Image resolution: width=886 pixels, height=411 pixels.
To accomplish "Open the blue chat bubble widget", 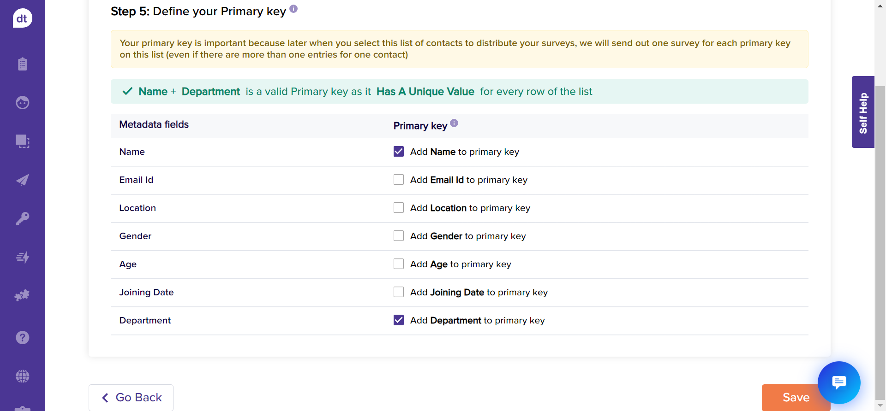I will 838,382.
